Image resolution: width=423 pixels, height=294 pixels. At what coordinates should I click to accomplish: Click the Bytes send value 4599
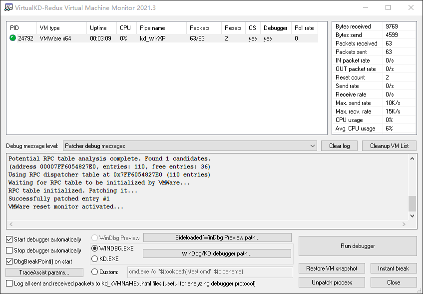tap(392, 35)
